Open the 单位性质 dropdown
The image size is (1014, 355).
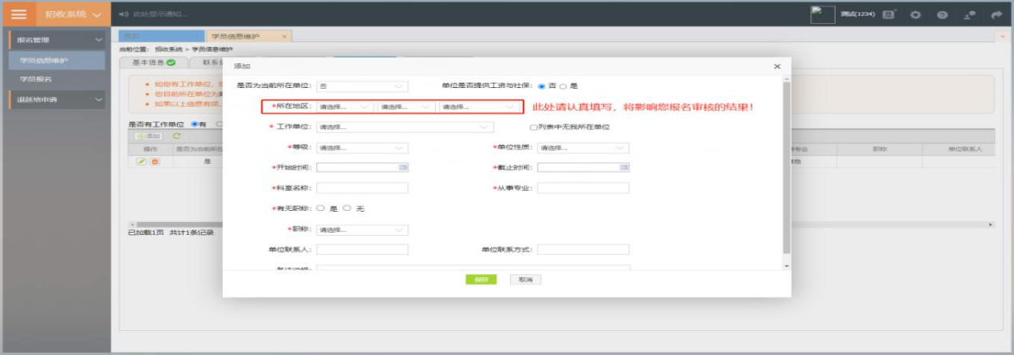coord(583,148)
